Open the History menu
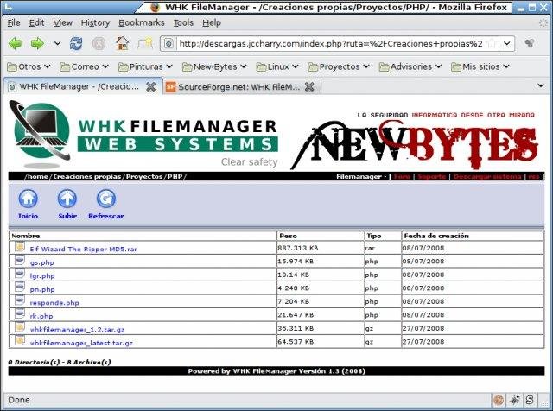553x411 pixels. (95, 23)
